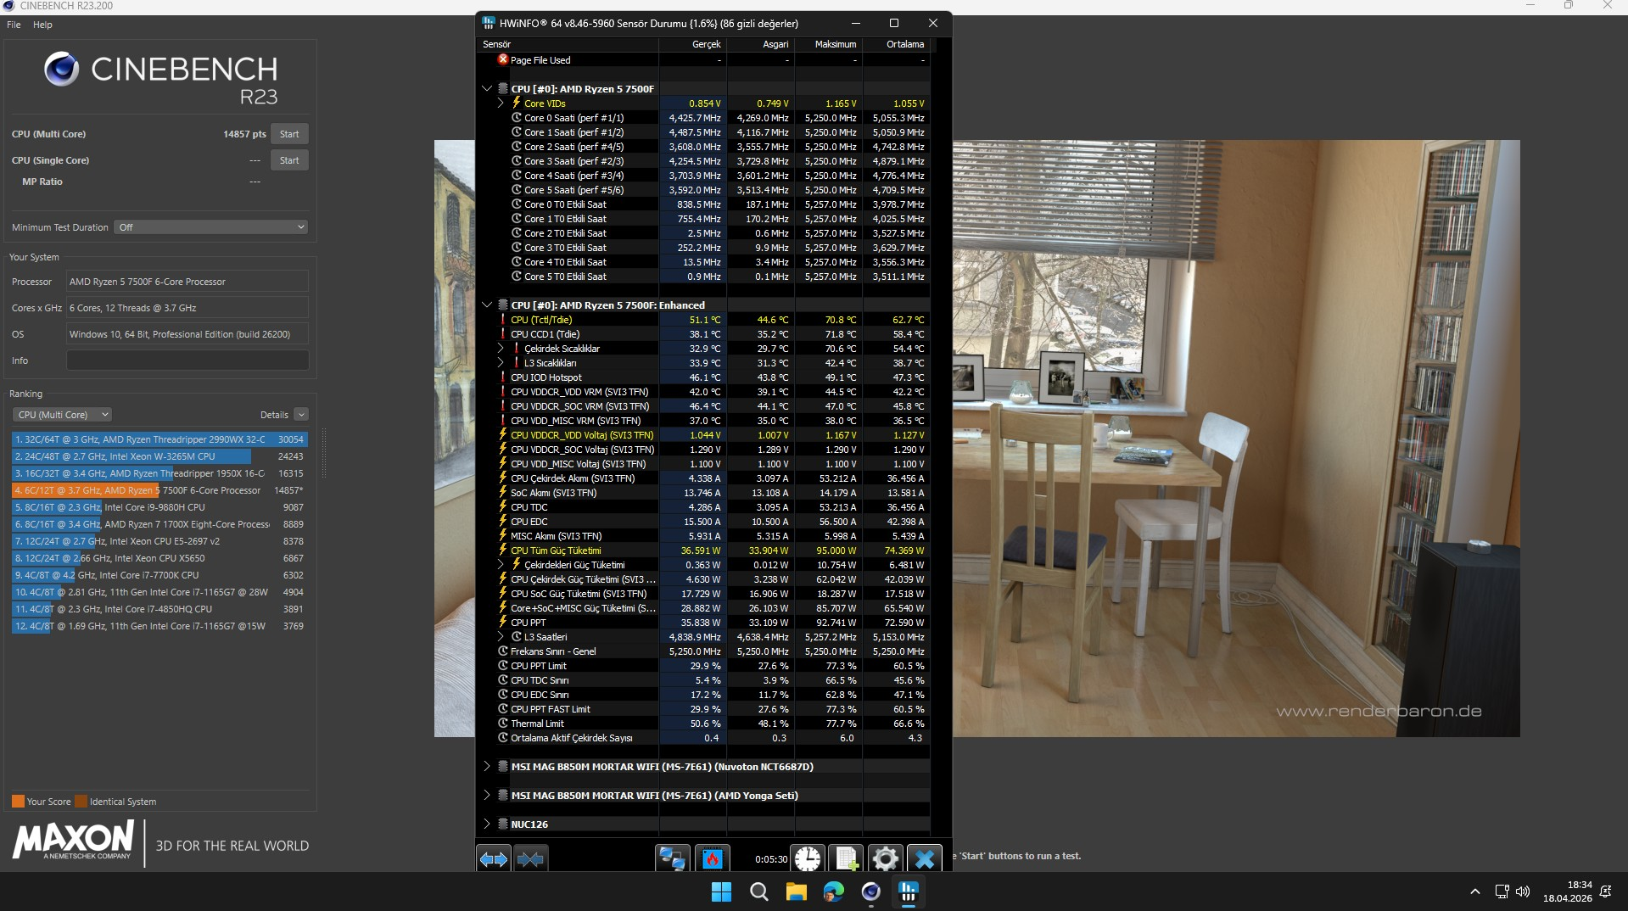Click the Info input field
The image size is (1628, 911).
tap(187, 360)
